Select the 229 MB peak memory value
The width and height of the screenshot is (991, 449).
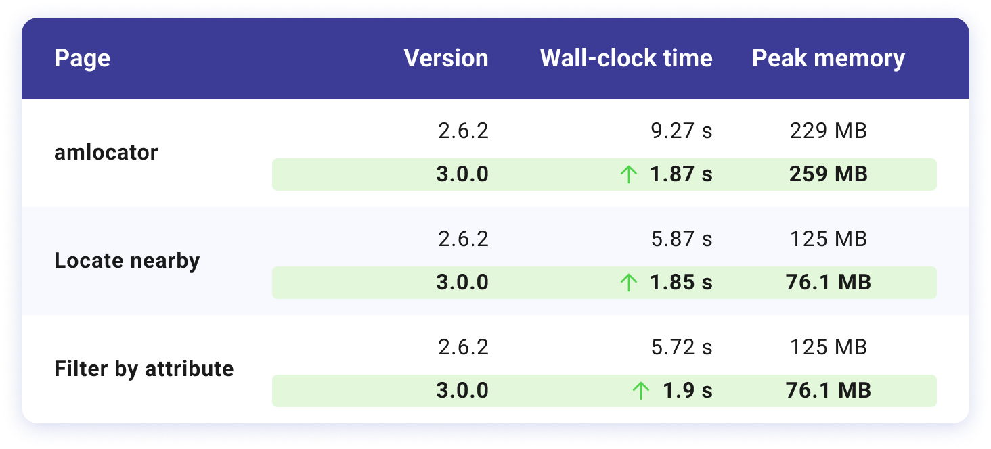click(x=828, y=131)
